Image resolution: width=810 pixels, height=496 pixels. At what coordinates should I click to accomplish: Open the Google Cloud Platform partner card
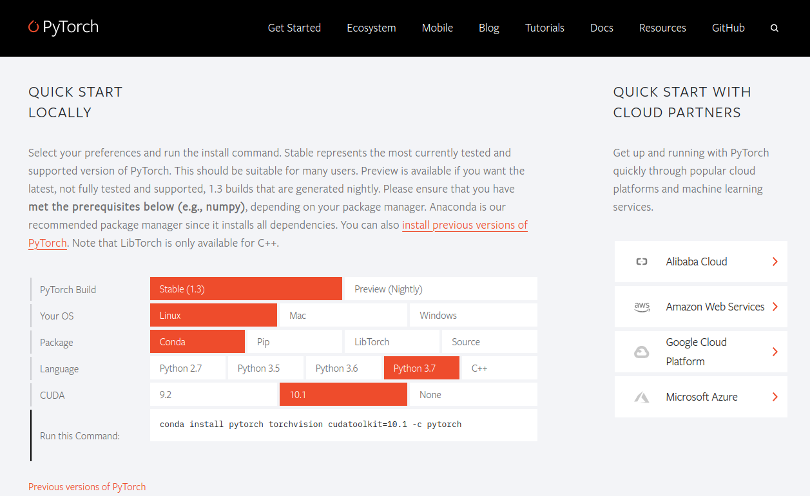pyautogui.click(x=701, y=352)
